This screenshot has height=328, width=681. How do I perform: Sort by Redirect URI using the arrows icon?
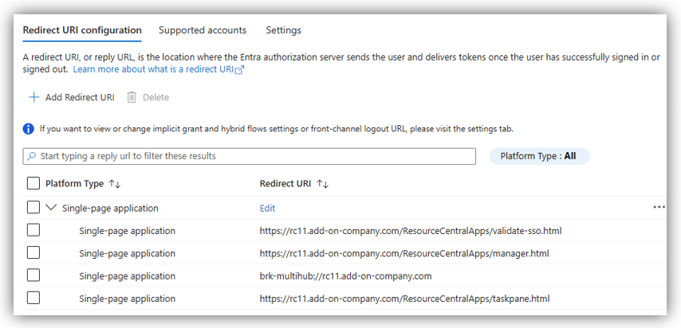pyautogui.click(x=323, y=184)
